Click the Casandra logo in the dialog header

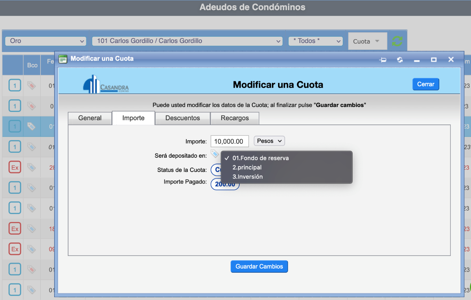click(106, 84)
